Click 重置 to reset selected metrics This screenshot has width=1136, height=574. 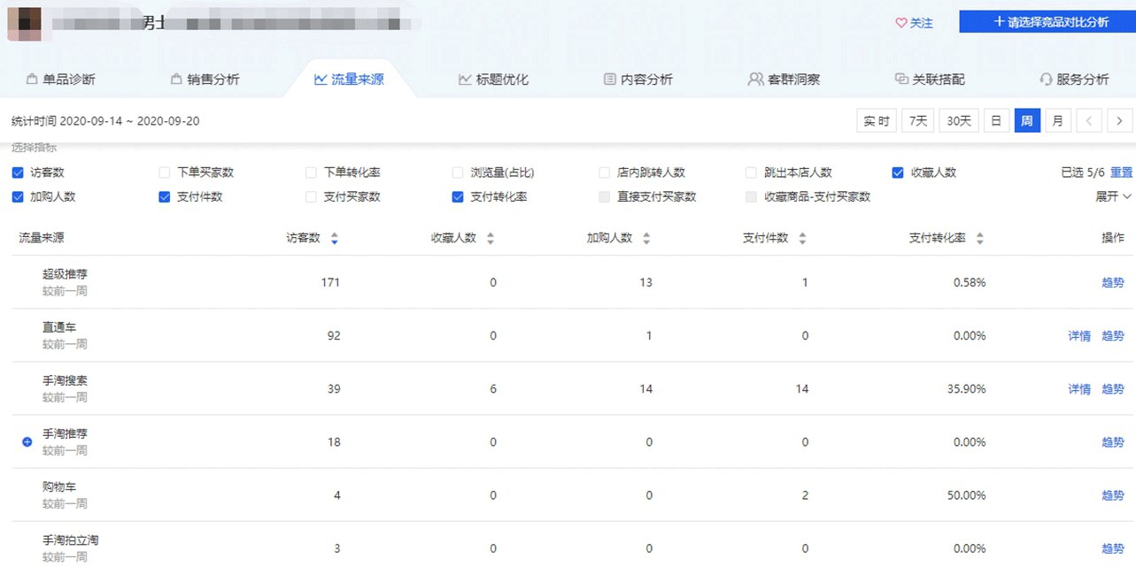1121,172
